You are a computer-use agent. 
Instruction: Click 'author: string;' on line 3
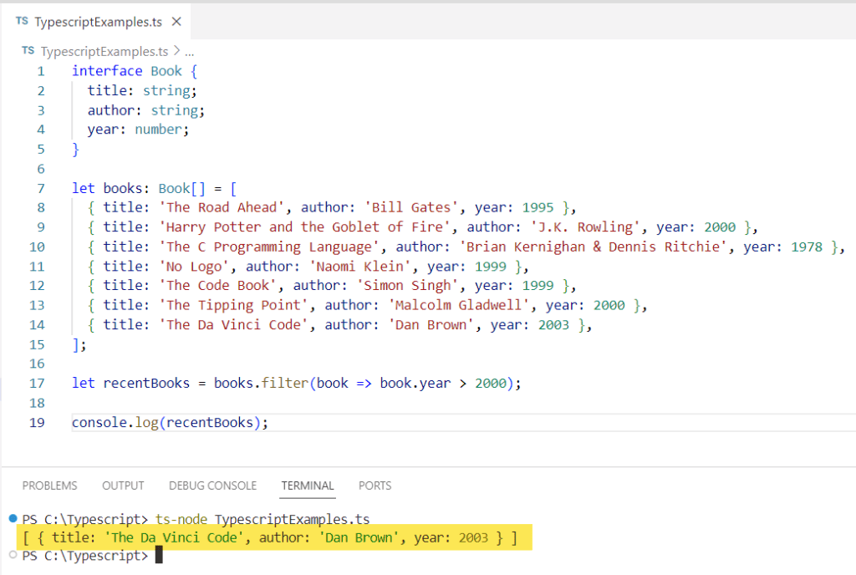point(146,111)
